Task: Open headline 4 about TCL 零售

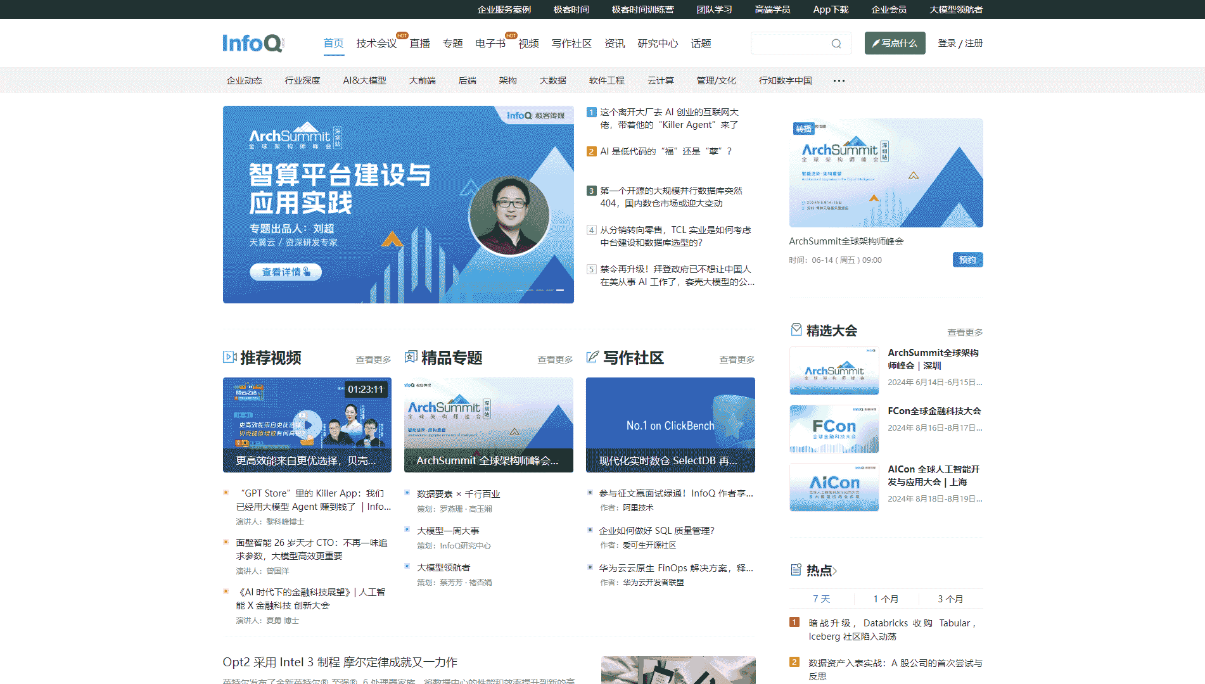Action: [x=675, y=236]
